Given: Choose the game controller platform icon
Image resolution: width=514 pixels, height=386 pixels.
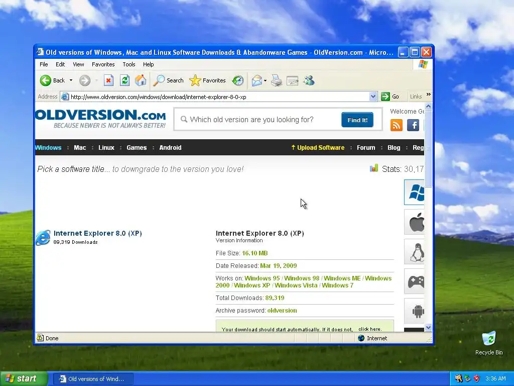Looking at the screenshot, I should 414,281.
